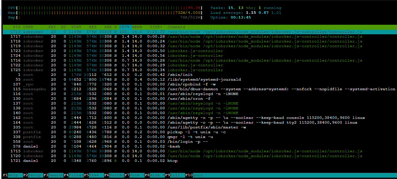Screen dimensions: 397x179
Task: Click the 76K/512M swap reading
Action: point(190,17)
